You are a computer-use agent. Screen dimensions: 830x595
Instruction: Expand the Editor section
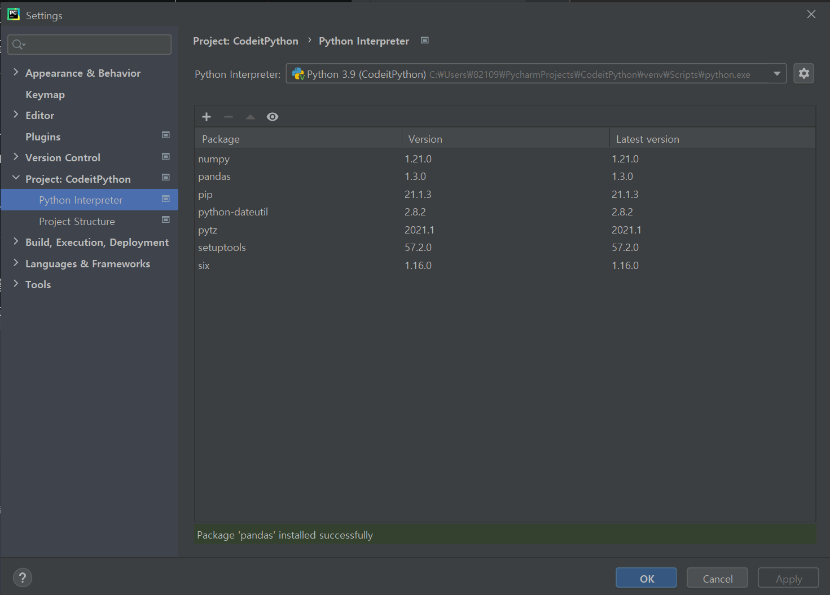(x=16, y=114)
